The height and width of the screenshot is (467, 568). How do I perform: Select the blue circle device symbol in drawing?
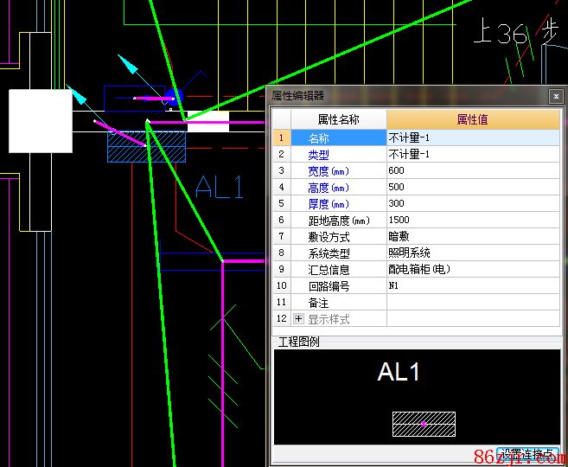click(x=173, y=96)
